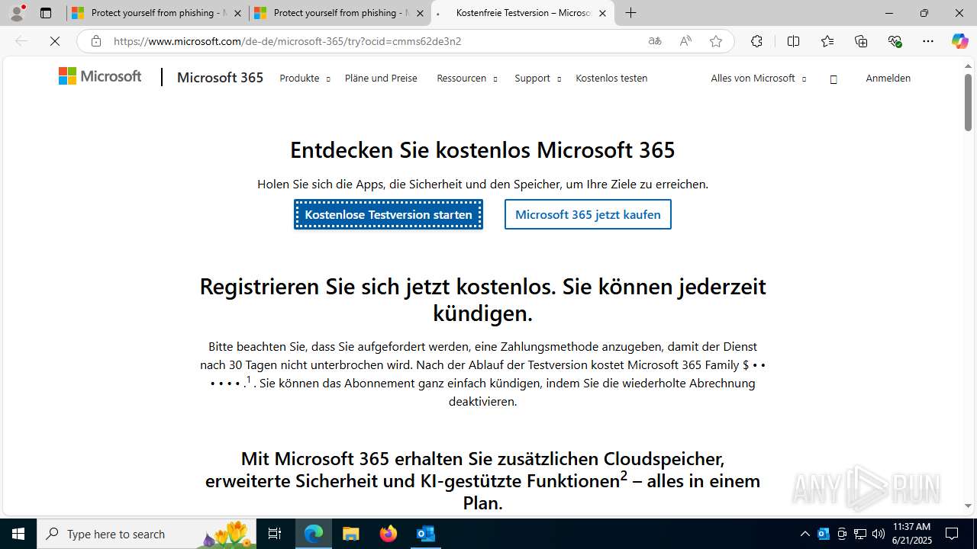This screenshot has height=549, width=977.
Task: Expand the Produkte dropdown
Action: point(305,78)
